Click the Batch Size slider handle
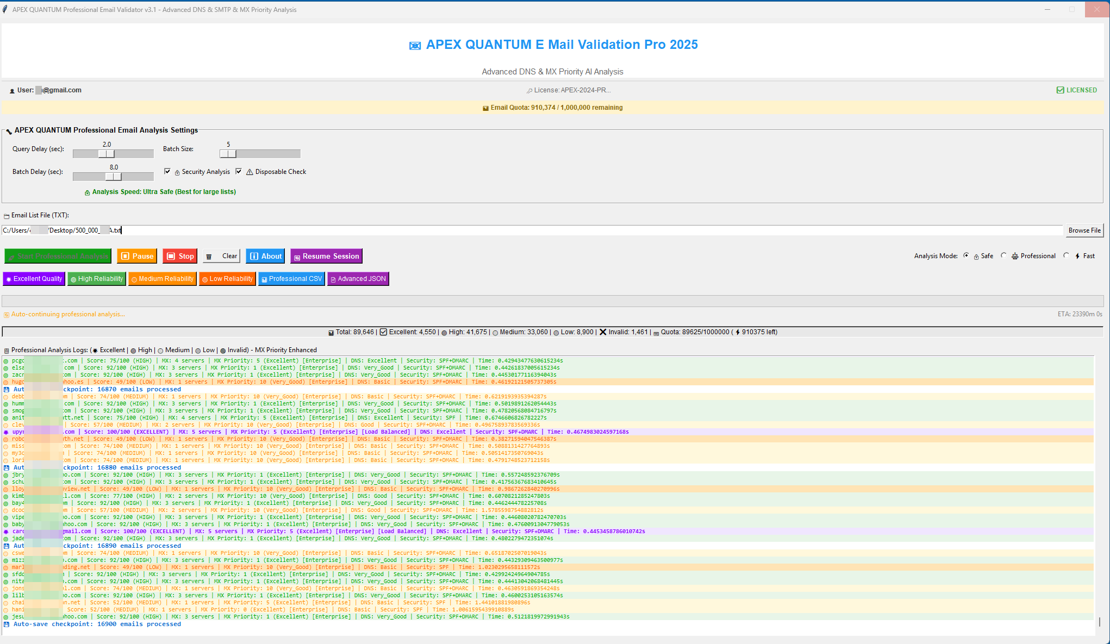Image resolution: width=1110 pixels, height=644 pixels. point(228,154)
